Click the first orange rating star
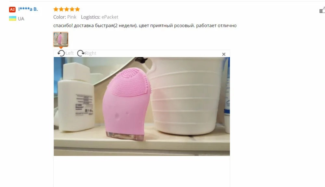Image resolution: width=325 pixels, height=187 pixels. coord(56,9)
